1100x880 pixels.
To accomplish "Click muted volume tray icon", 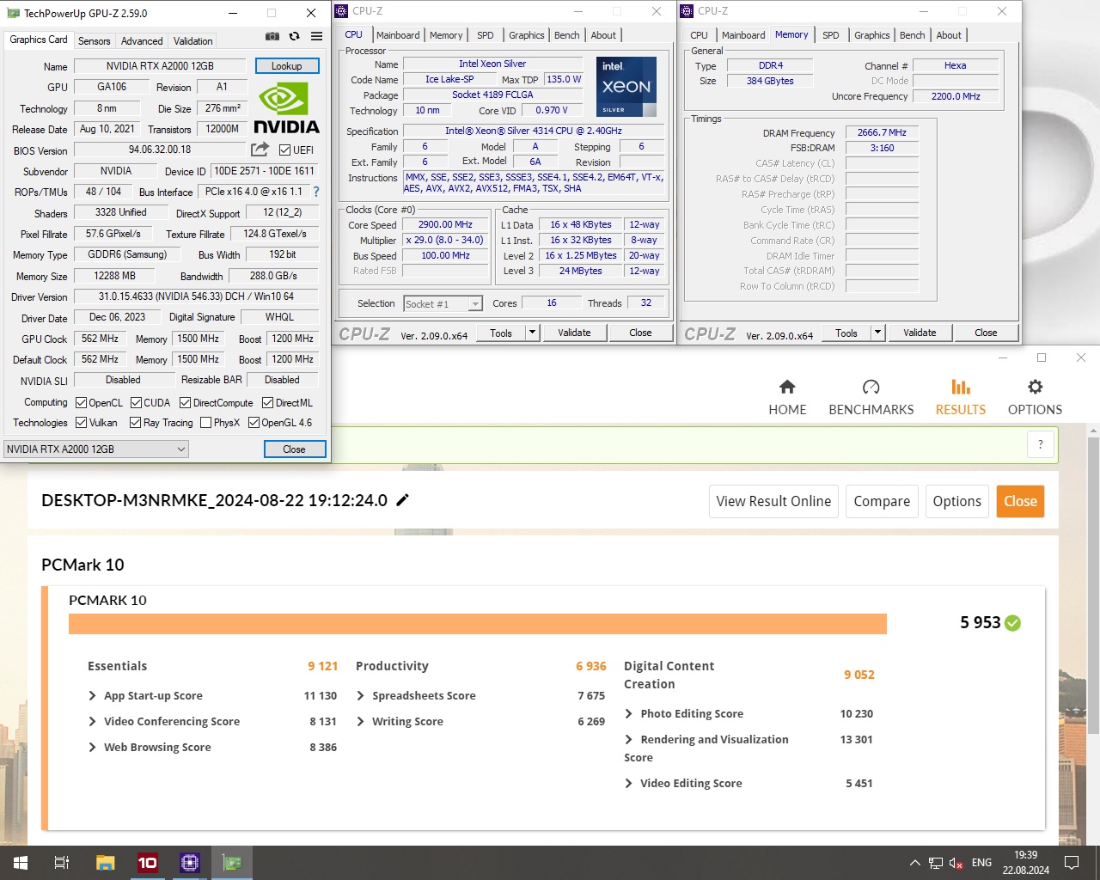I will click(x=956, y=863).
